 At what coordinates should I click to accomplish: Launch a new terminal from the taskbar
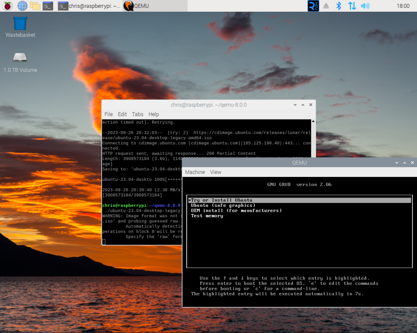point(48,6)
